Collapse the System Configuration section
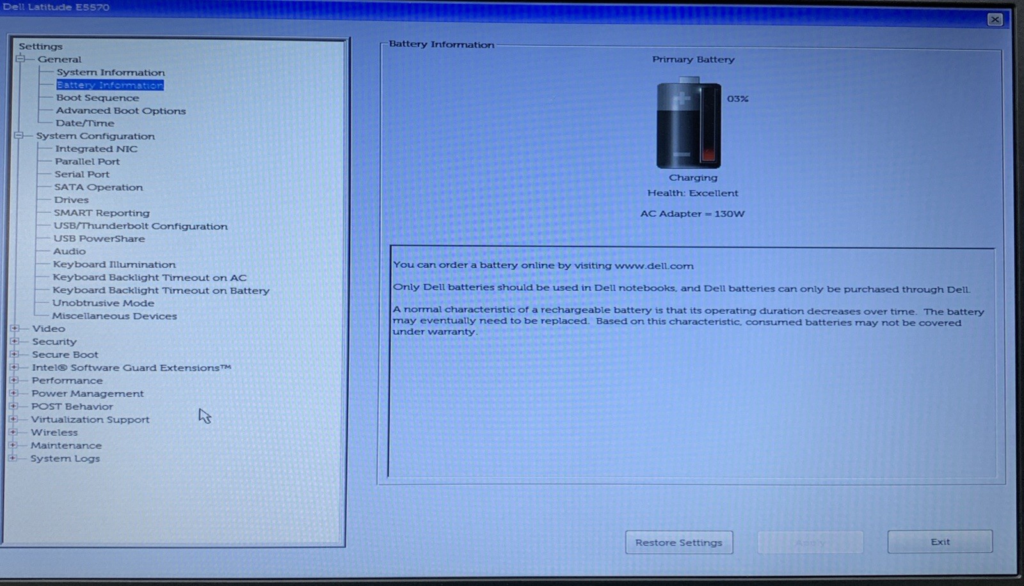 point(19,135)
